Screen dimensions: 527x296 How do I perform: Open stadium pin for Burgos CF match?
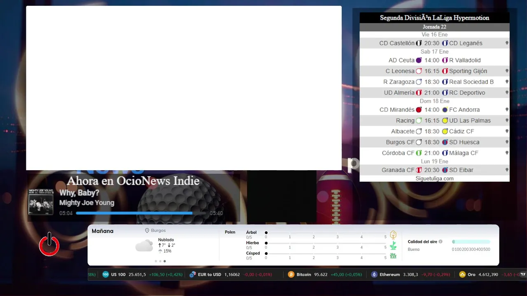507,142
